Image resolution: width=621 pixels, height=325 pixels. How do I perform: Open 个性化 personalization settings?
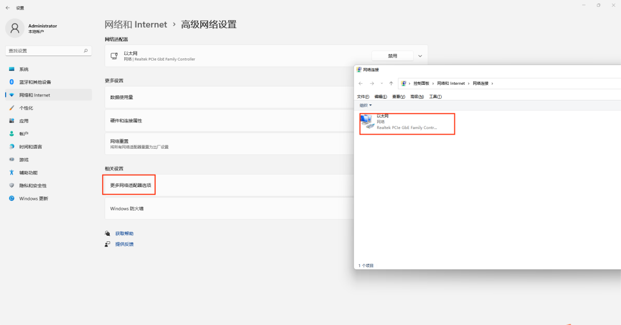pyautogui.click(x=26, y=108)
